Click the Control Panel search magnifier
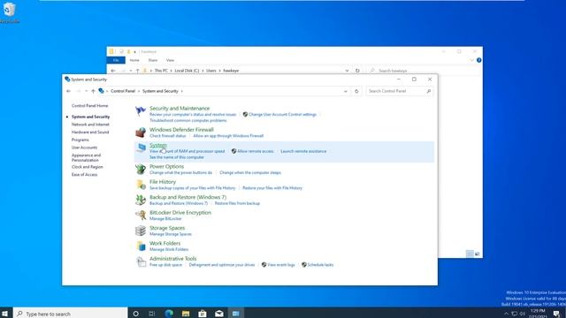Viewport: 566px width, 318px height. (428, 91)
